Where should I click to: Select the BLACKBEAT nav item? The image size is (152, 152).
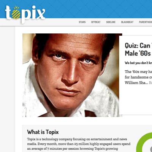coord(127,22)
